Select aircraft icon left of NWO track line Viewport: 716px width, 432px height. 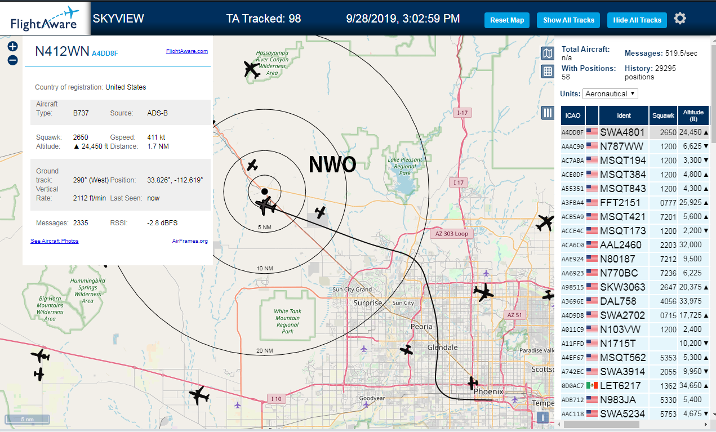tap(321, 212)
